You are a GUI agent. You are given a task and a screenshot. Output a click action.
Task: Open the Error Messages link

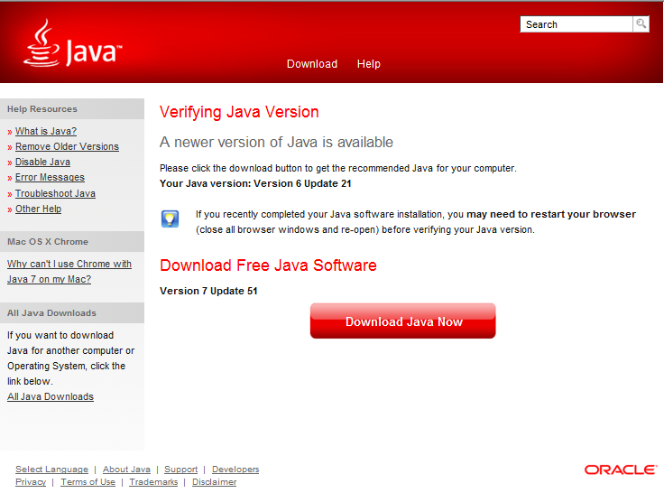pos(50,177)
